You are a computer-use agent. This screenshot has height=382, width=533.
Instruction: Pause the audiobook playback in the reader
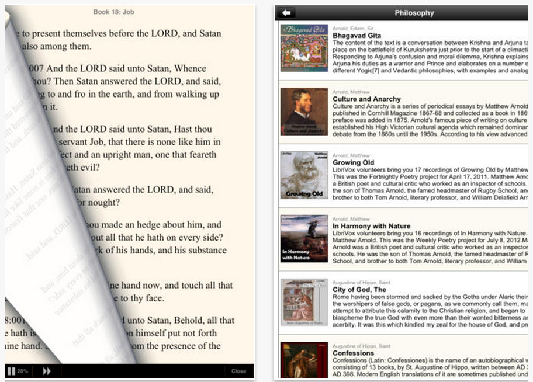11,371
